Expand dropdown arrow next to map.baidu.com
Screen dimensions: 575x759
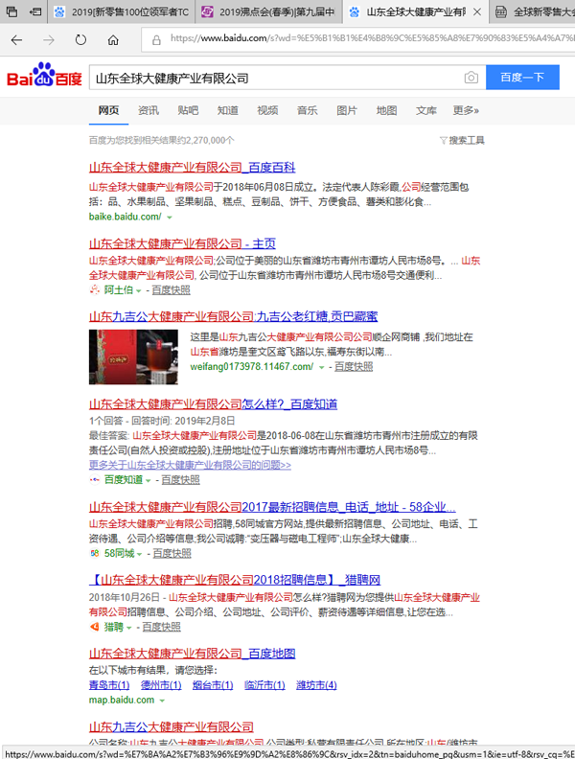click(x=162, y=701)
